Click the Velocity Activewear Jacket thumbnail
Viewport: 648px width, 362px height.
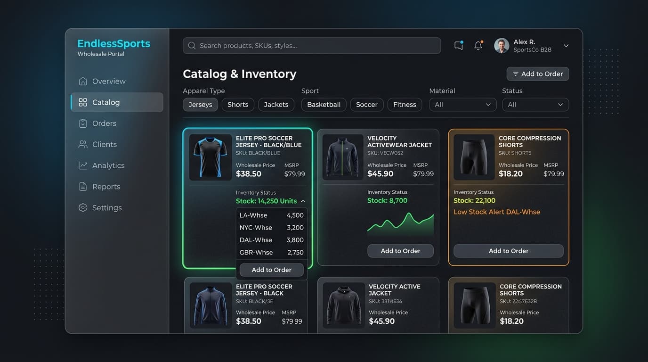pyautogui.click(x=343, y=157)
